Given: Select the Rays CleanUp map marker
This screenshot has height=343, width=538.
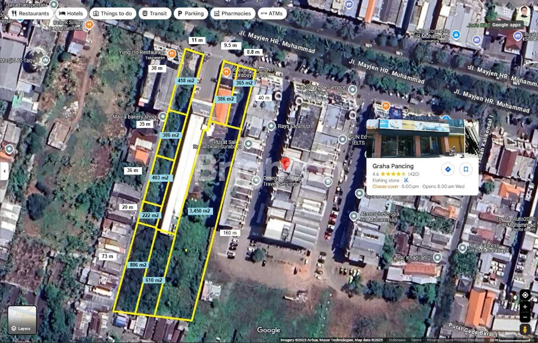Looking at the screenshot, I should [271, 126].
